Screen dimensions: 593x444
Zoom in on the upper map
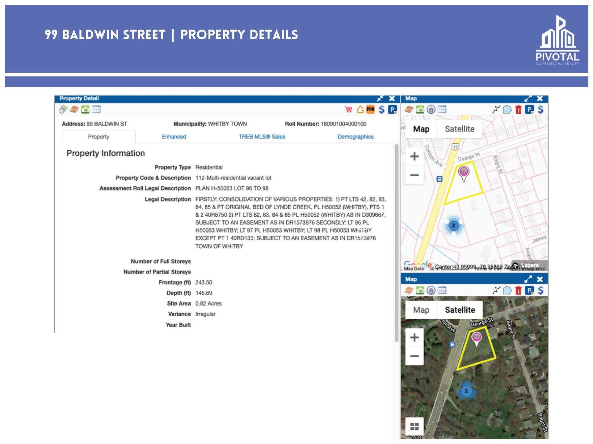pyautogui.click(x=414, y=156)
